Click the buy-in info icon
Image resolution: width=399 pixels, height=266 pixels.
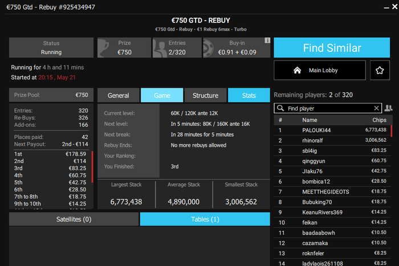pos(267,40)
